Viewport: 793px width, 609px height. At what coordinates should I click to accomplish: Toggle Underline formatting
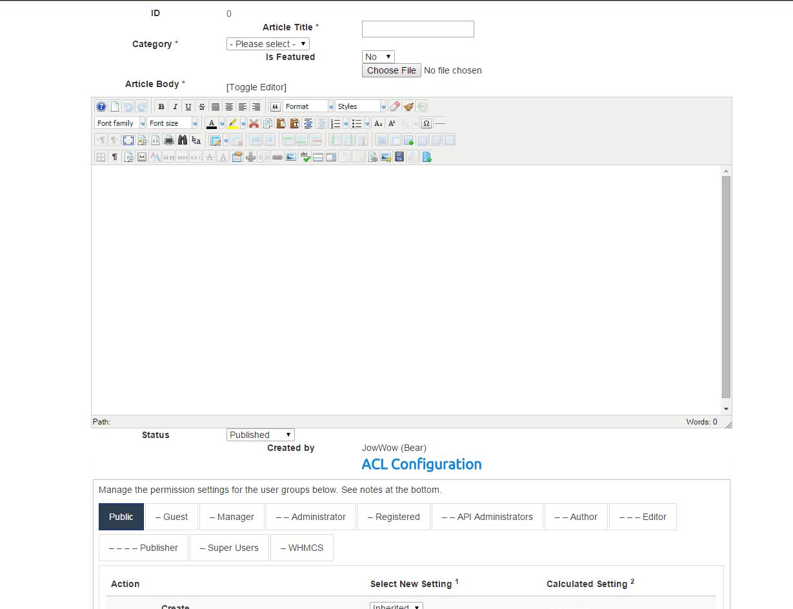(x=188, y=106)
